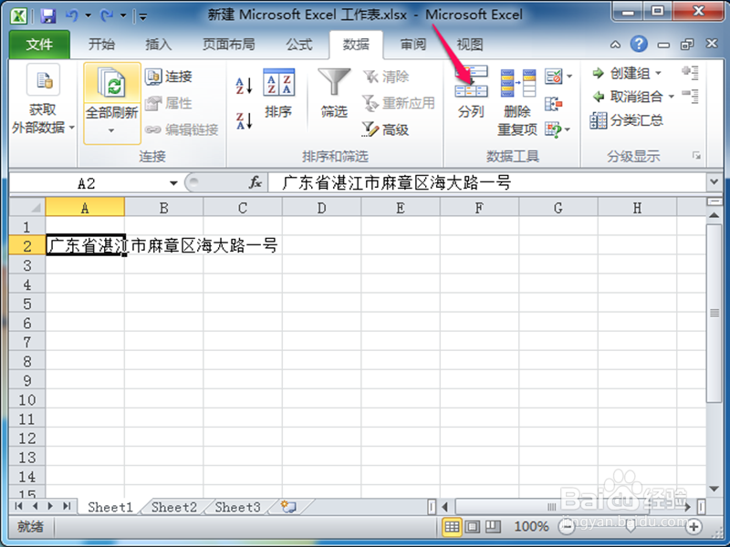Expand the 全部刷新 dropdown arrow

coord(111,130)
